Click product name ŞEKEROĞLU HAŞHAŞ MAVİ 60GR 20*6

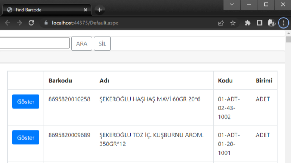coord(150,99)
